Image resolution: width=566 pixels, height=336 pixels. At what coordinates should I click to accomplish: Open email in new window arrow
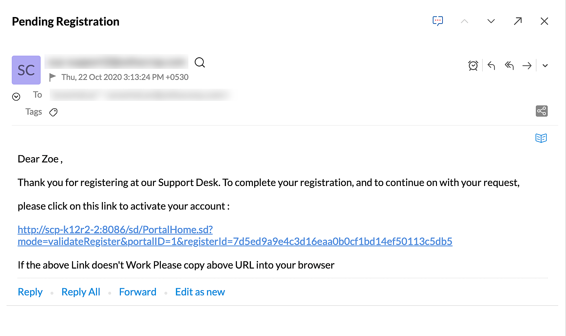(518, 21)
